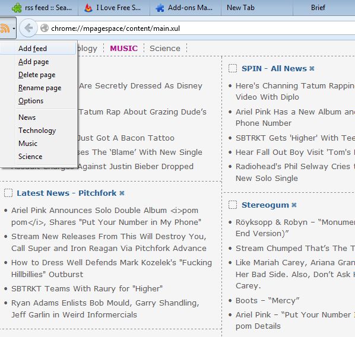Click the symbol icon beside Latest News - Pitchfork
Image resolution: width=355 pixels, height=337 pixels.
122,193
